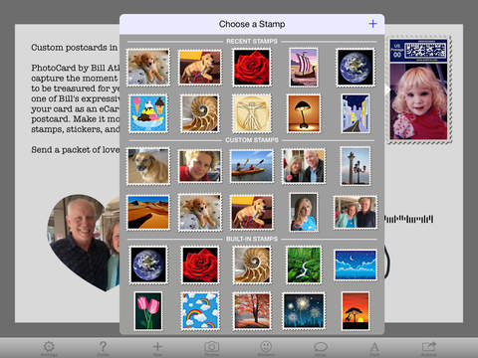Image resolution: width=478 pixels, height=358 pixels.
Task: Open the question mark help icon
Action: coord(103,347)
